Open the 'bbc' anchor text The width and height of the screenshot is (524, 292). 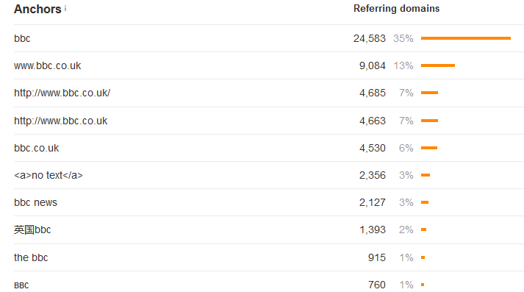coord(22,38)
